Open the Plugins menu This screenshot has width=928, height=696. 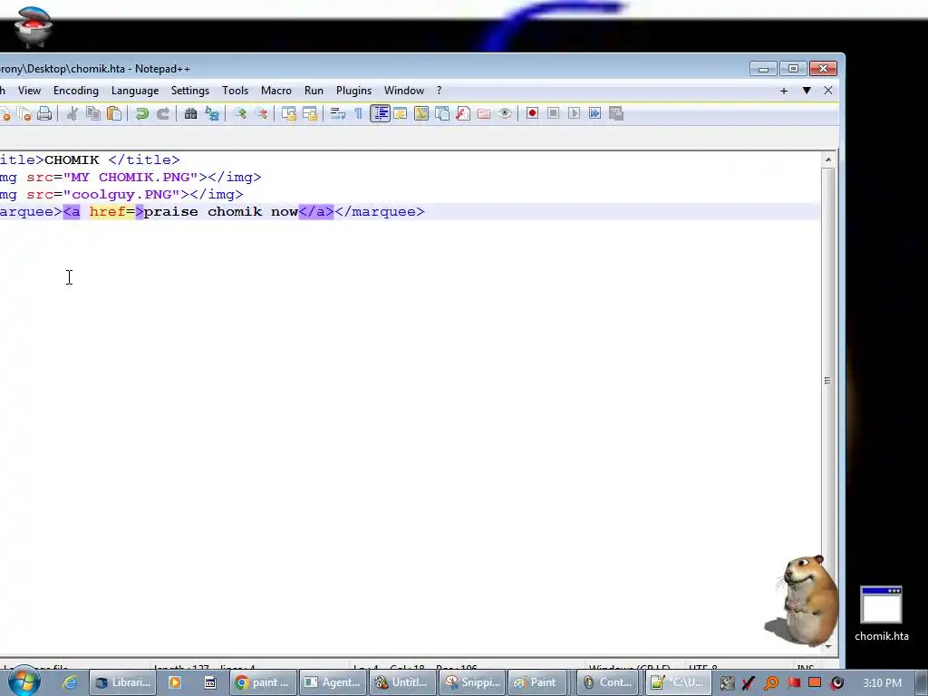click(x=354, y=91)
